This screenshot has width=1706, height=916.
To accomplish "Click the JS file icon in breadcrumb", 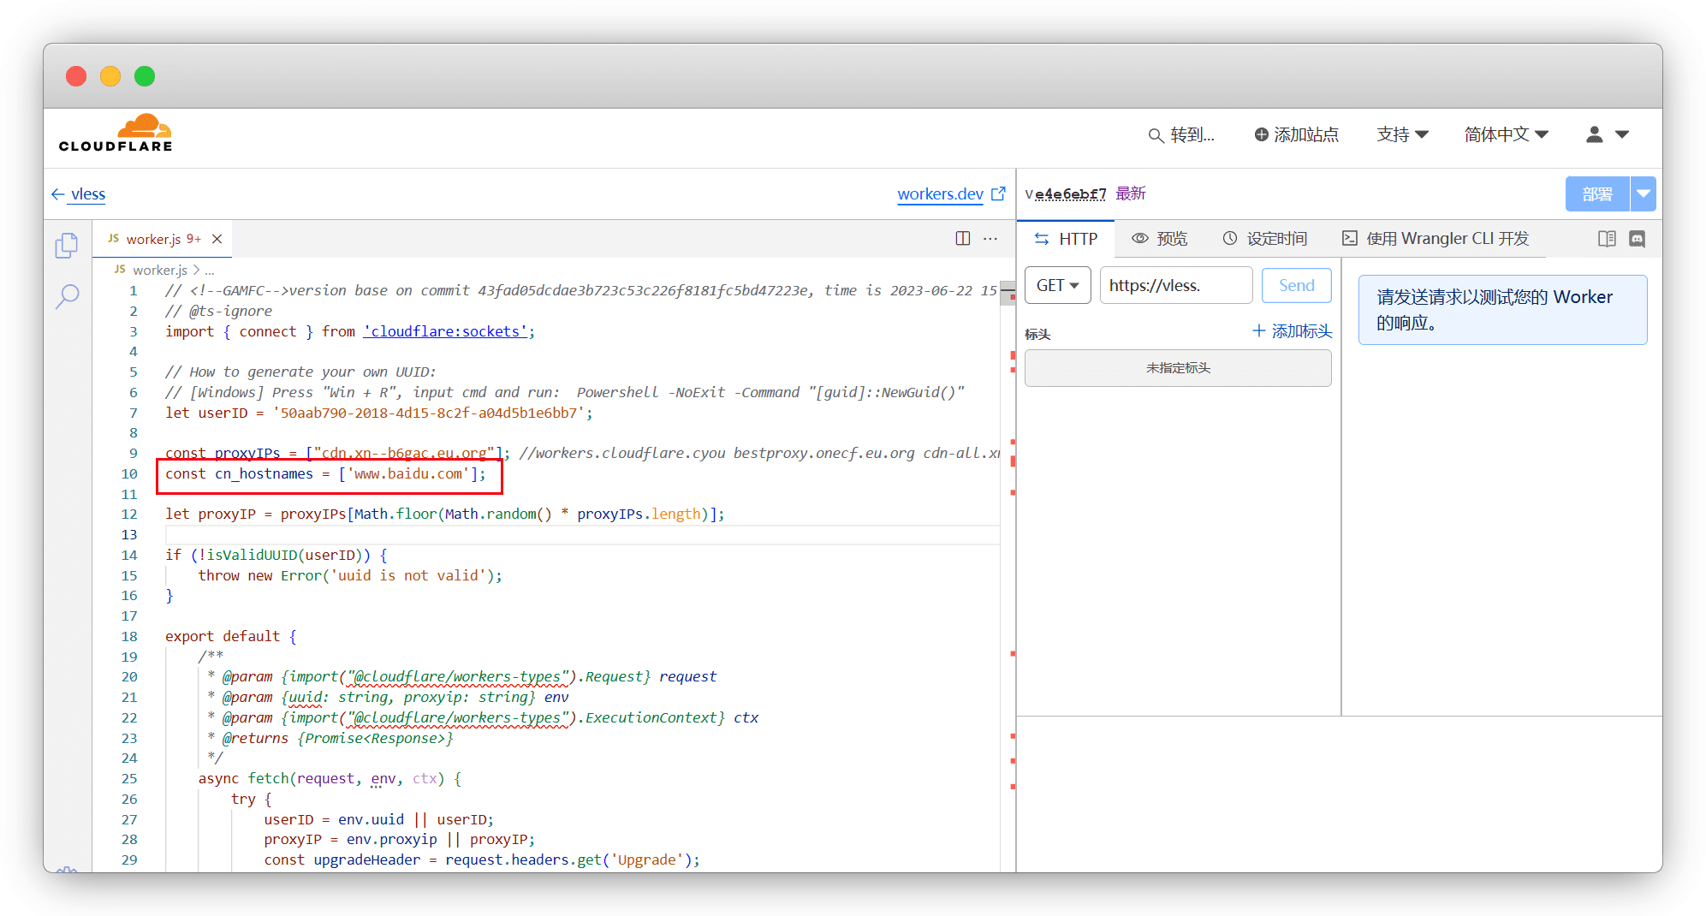I will pos(120,269).
